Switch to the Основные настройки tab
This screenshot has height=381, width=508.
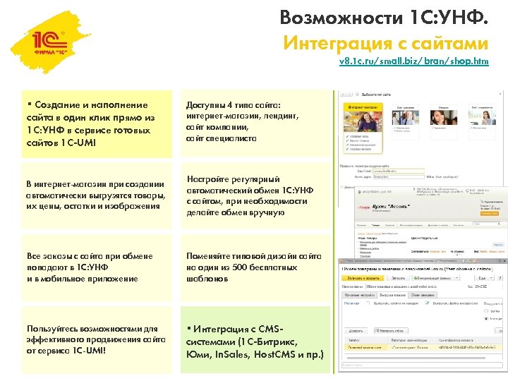[360, 295]
